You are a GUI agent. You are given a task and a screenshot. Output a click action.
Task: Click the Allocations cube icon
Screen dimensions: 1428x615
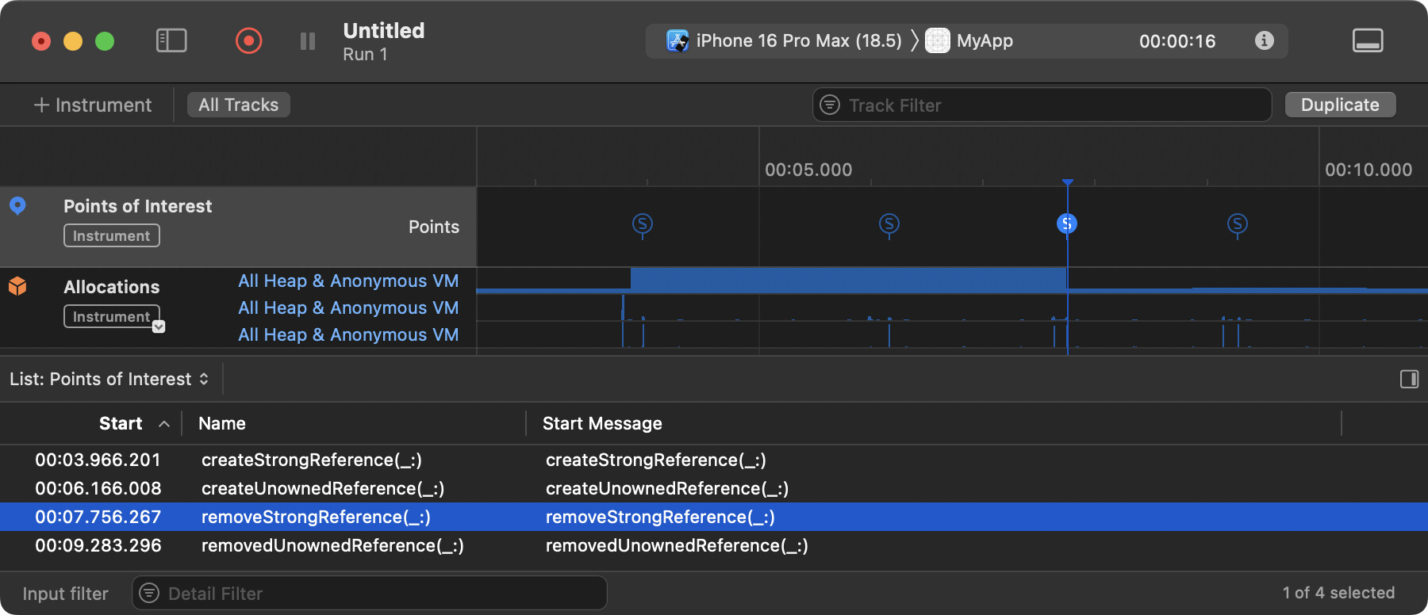click(17, 286)
